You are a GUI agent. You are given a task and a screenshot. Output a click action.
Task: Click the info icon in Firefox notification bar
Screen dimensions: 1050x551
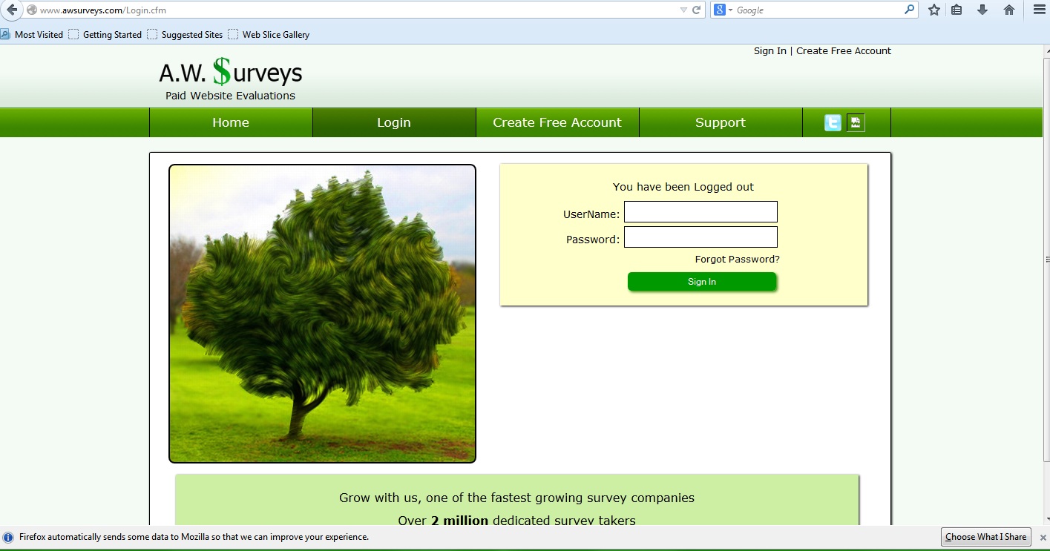8,537
